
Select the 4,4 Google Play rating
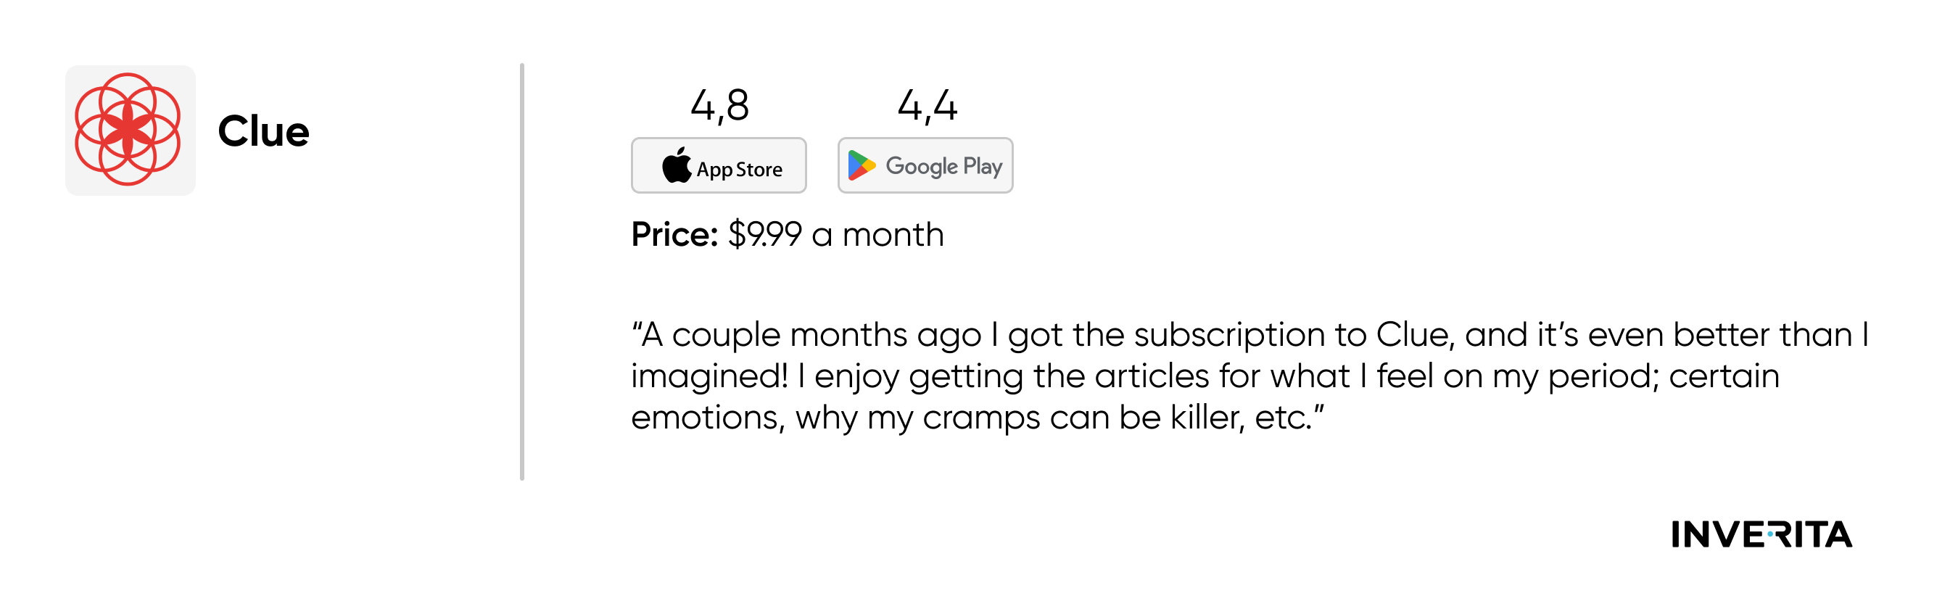click(x=927, y=106)
